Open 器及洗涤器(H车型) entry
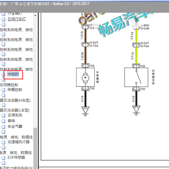Image resolution: width=169 pixels, height=169 pixels. [x=15, y=100]
